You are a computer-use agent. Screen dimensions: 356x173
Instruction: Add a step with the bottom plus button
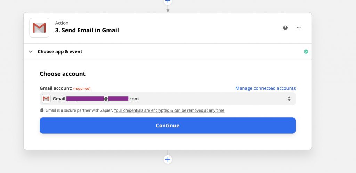[x=168, y=159]
